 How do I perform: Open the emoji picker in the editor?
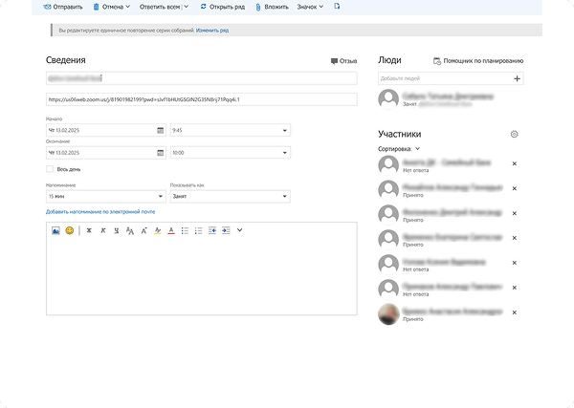coord(69,230)
